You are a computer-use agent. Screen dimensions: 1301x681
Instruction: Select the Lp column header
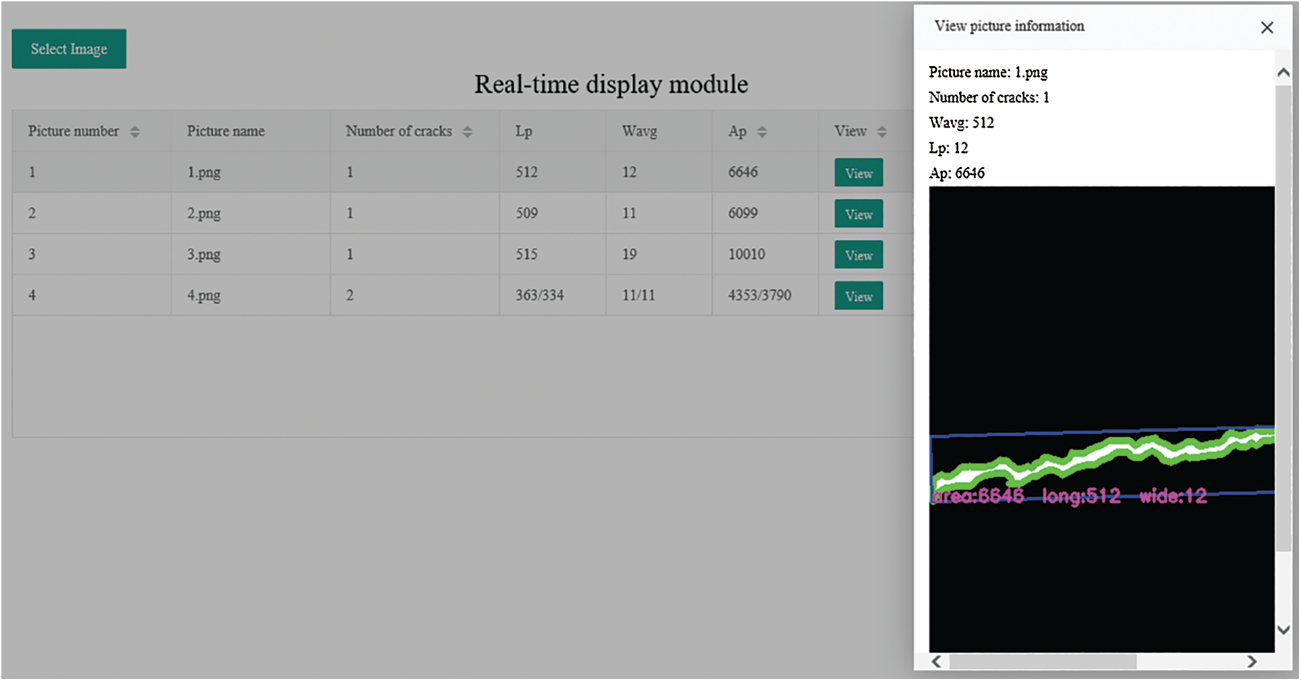pos(524,132)
